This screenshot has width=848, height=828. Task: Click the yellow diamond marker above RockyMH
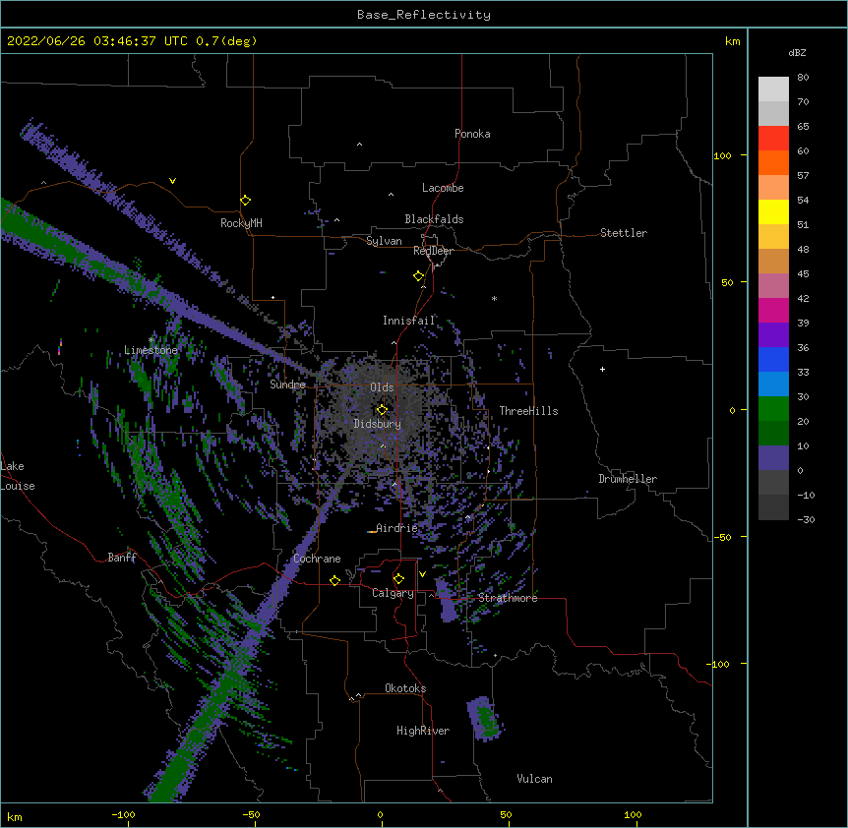[x=245, y=201]
